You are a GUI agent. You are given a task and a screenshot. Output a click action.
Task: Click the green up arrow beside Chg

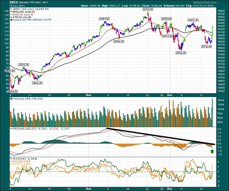click(215, 6)
